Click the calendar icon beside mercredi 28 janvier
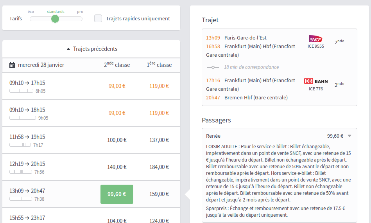Image resolution: width=371 pixels, height=223 pixels. pyautogui.click(x=12, y=65)
